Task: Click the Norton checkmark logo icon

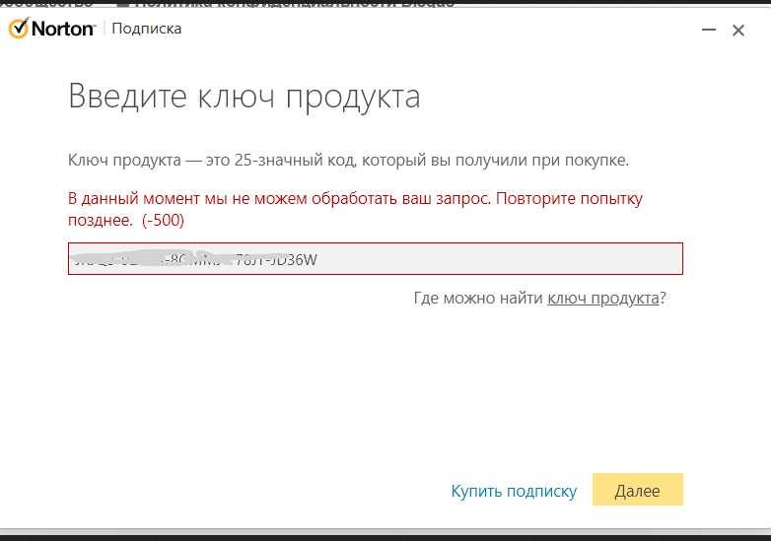Action: click(x=19, y=28)
